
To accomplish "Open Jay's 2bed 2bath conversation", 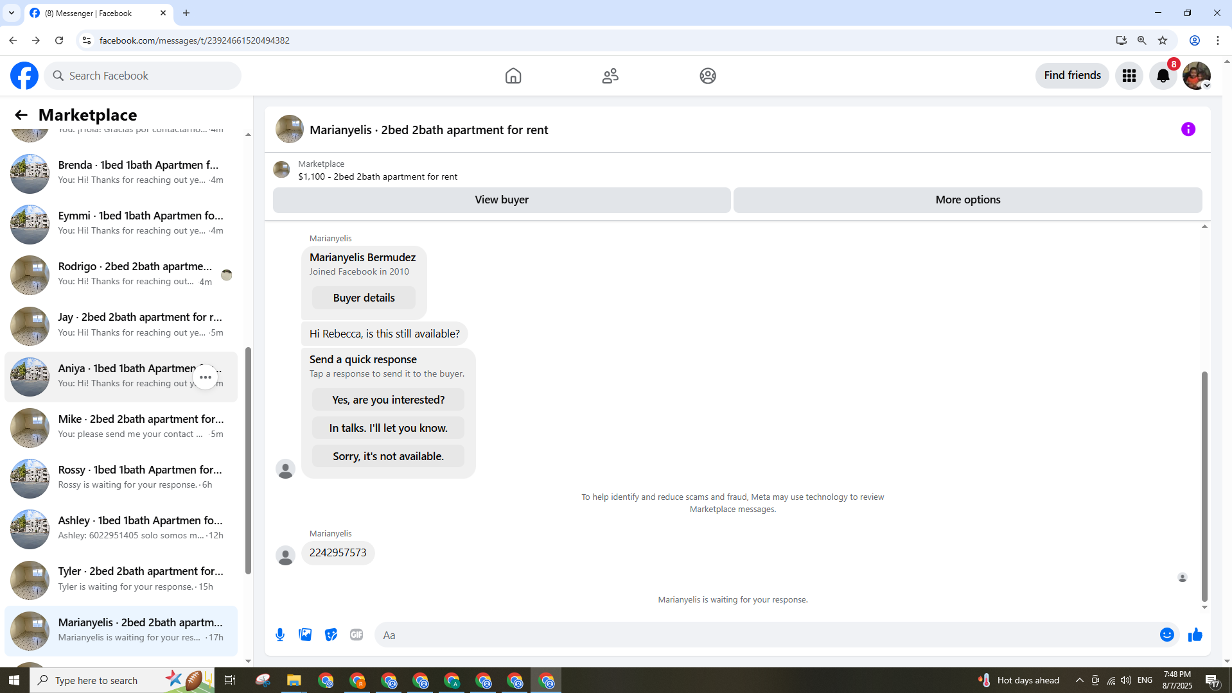I will click(x=121, y=325).
